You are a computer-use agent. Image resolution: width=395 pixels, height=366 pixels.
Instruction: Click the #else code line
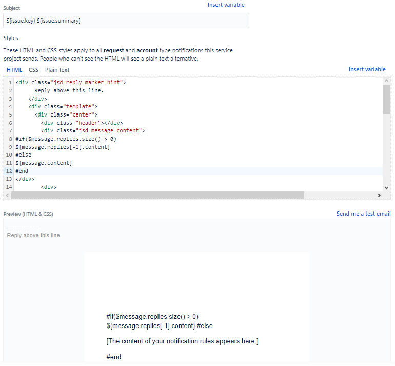[x=24, y=155]
